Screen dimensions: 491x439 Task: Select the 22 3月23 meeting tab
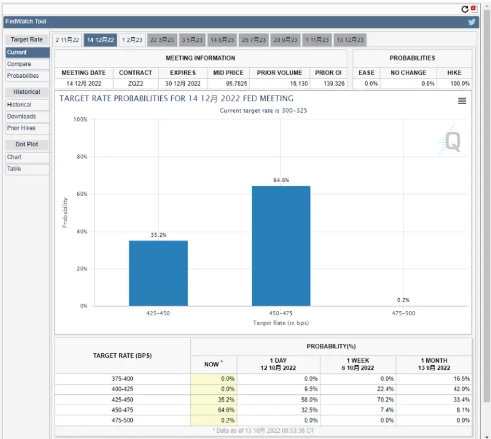tap(162, 39)
